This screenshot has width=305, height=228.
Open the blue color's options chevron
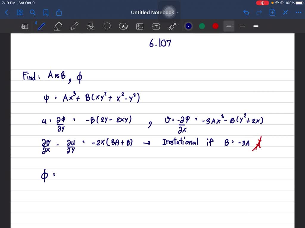pos(188,26)
